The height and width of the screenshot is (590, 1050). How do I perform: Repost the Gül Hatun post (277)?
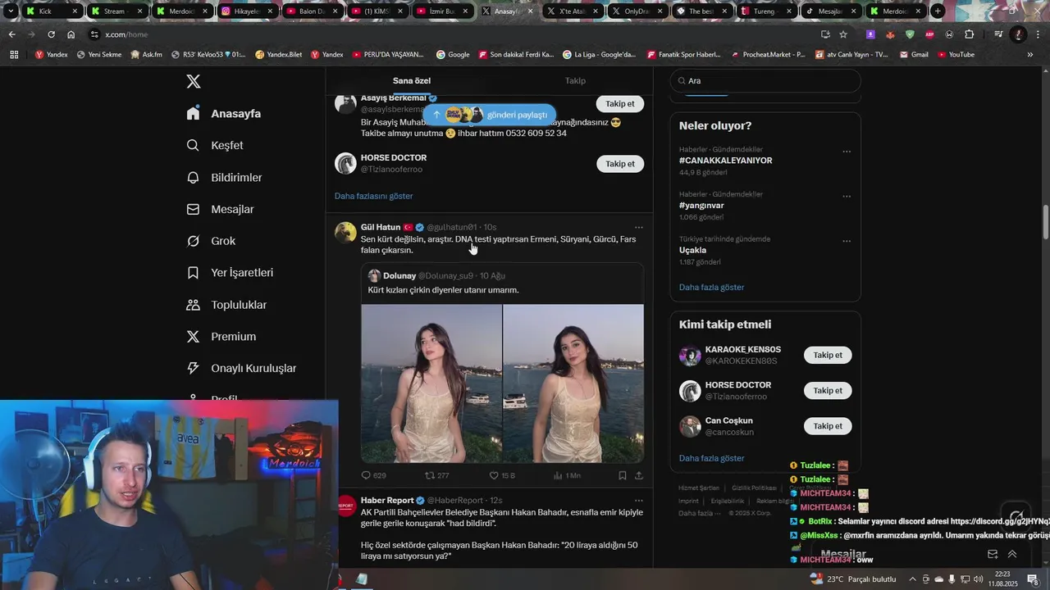point(436,475)
